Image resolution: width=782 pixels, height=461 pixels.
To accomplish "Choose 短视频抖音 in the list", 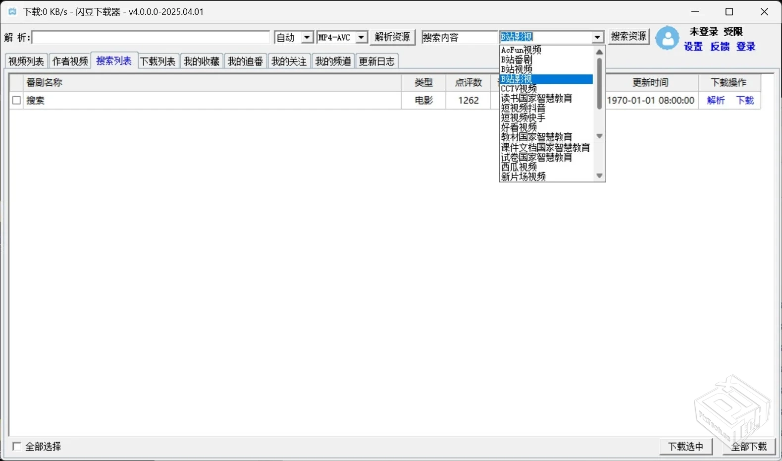I will pyautogui.click(x=523, y=108).
